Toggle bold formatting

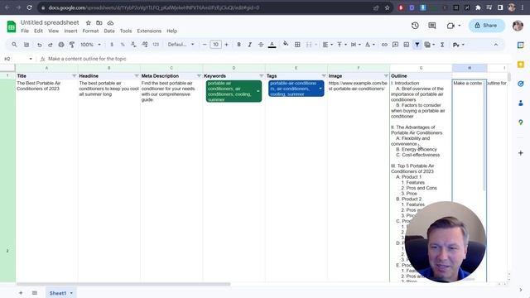coord(238,45)
